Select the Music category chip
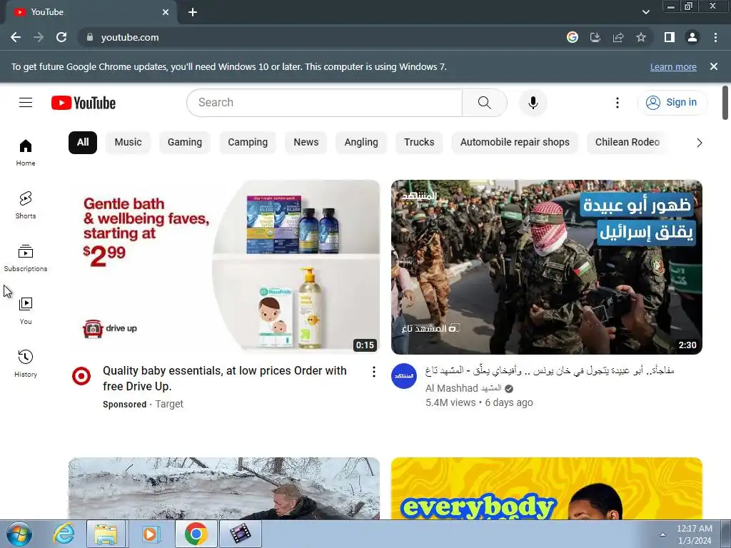This screenshot has width=731, height=548. (x=128, y=143)
